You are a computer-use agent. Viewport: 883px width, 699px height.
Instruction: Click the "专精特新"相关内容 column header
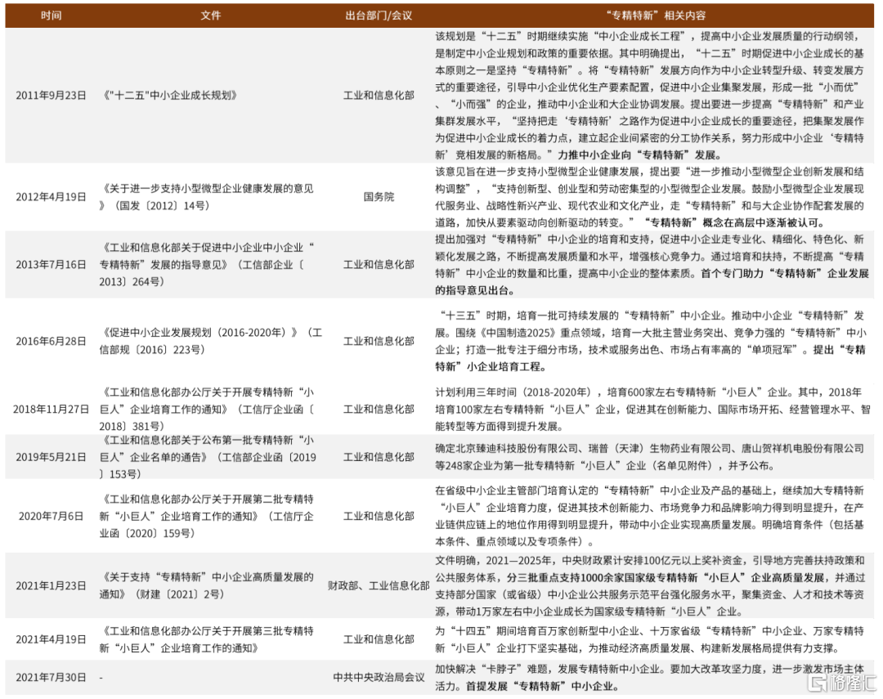[x=655, y=16]
